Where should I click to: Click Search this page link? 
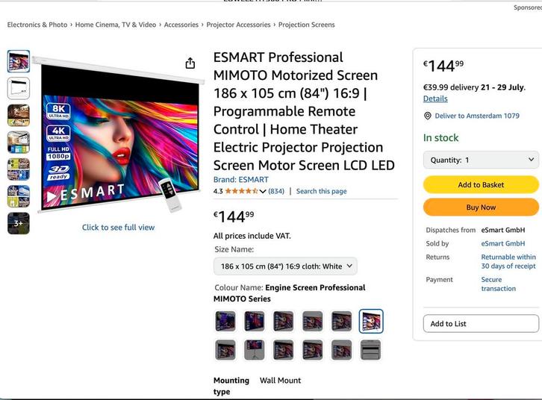321,191
